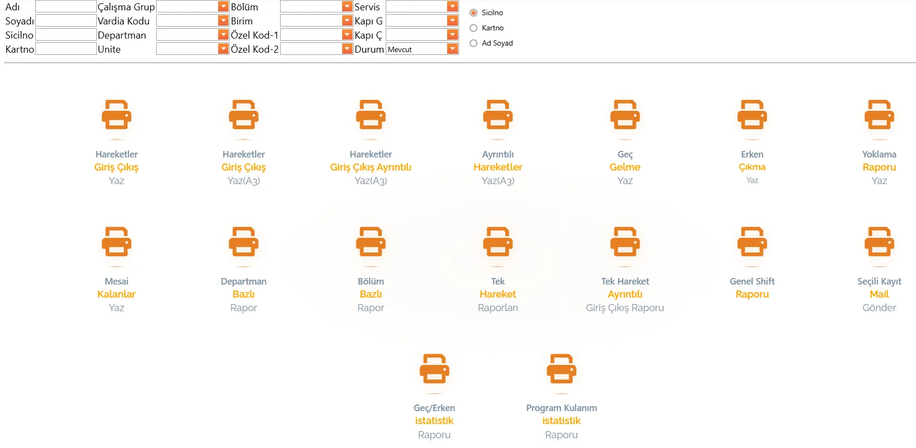Image resolution: width=916 pixels, height=448 pixels.
Task: Focus the Sicilno input field
Action: click(66, 35)
